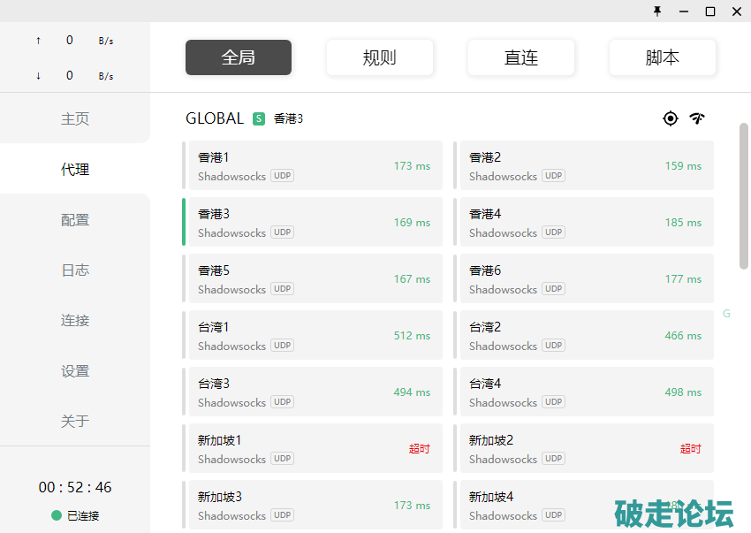The image size is (751, 533).
Task: Click the S badge beside GLOBAL
Action: coord(259,118)
